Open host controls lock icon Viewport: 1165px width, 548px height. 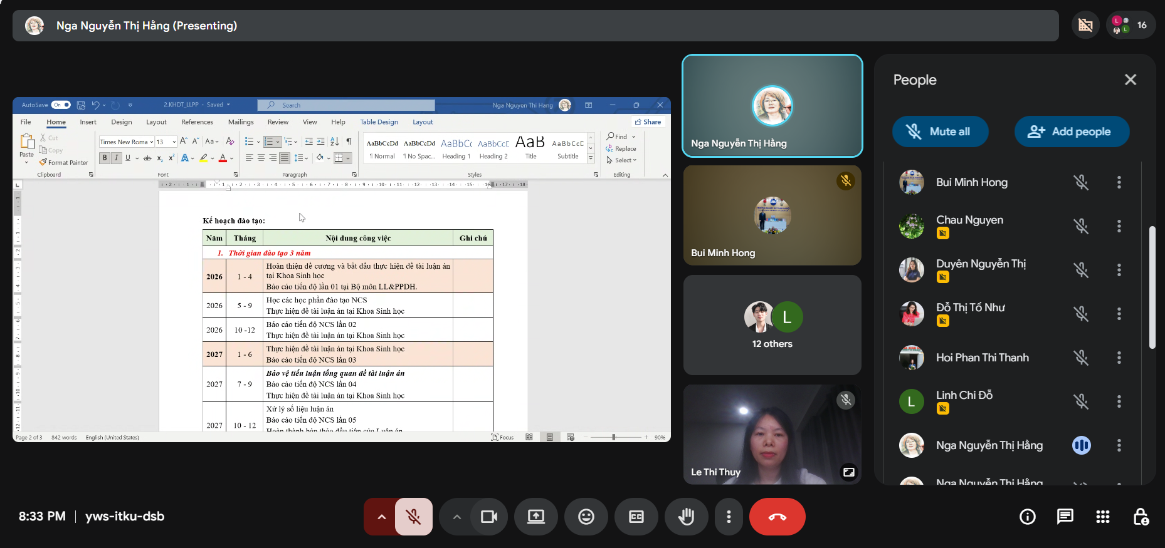tap(1140, 517)
